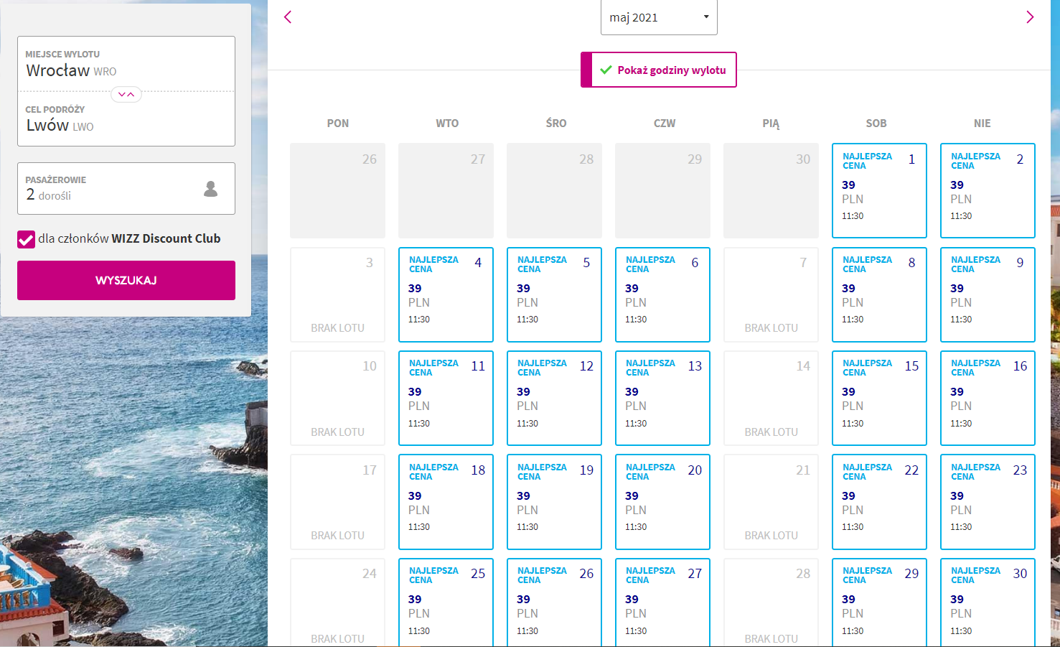Pick Saturday May 15 flight
Screen dimensions: 1060x647
point(879,398)
